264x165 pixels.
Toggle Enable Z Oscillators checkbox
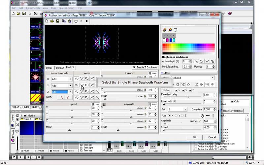pyautogui.click(x=134, y=67)
